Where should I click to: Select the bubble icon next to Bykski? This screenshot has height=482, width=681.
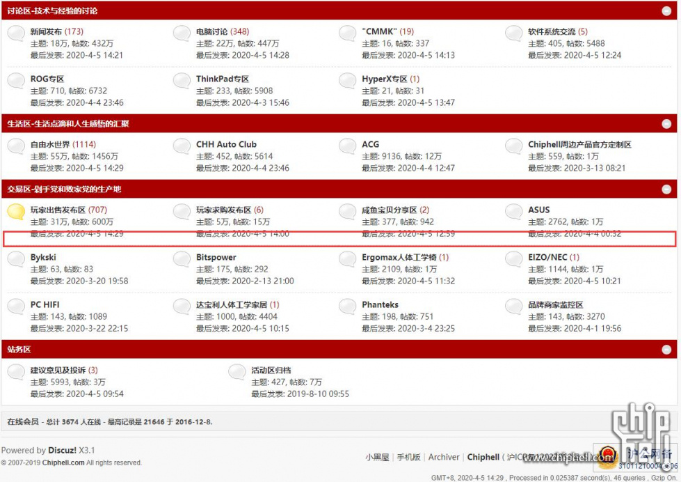tap(16, 259)
